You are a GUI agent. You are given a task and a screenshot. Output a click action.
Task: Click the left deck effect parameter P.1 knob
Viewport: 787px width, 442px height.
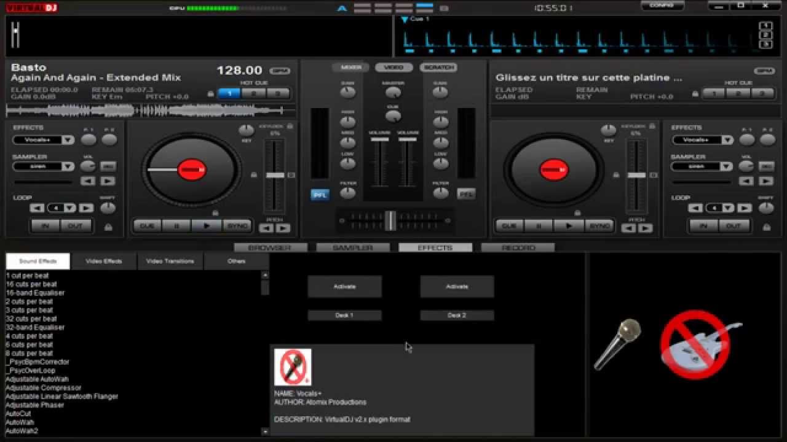click(89, 140)
